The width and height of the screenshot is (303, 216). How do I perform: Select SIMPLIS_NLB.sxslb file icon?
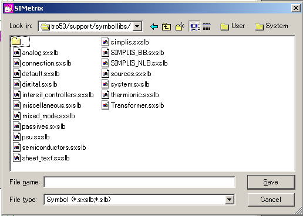[x=105, y=63]
